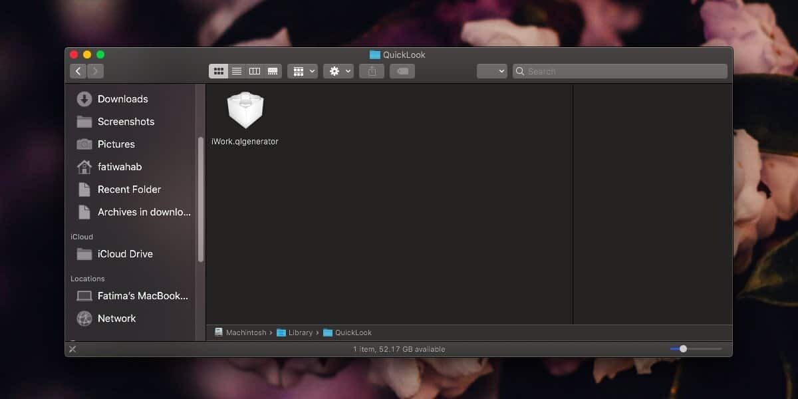Click the forward navigation arrow
Viewport: 798px width, 399px height.
(x=95, y=71)
